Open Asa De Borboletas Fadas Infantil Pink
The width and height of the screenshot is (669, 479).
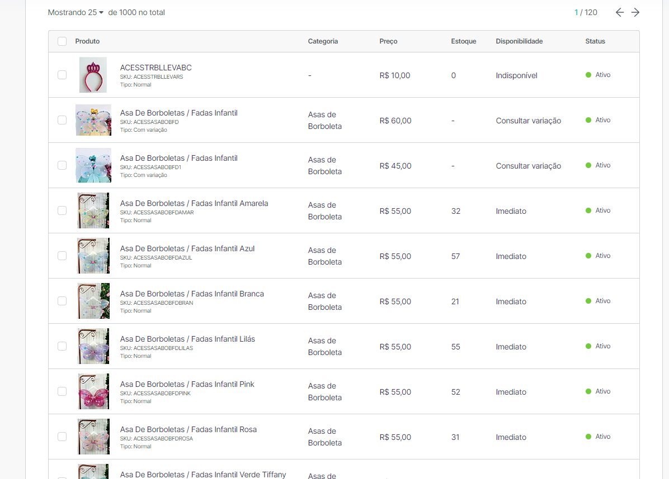pos(187,384)
